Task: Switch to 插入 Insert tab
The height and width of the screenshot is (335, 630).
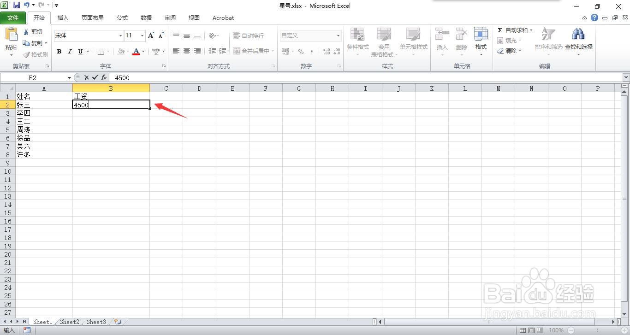Action: click(x=63, y=18)
